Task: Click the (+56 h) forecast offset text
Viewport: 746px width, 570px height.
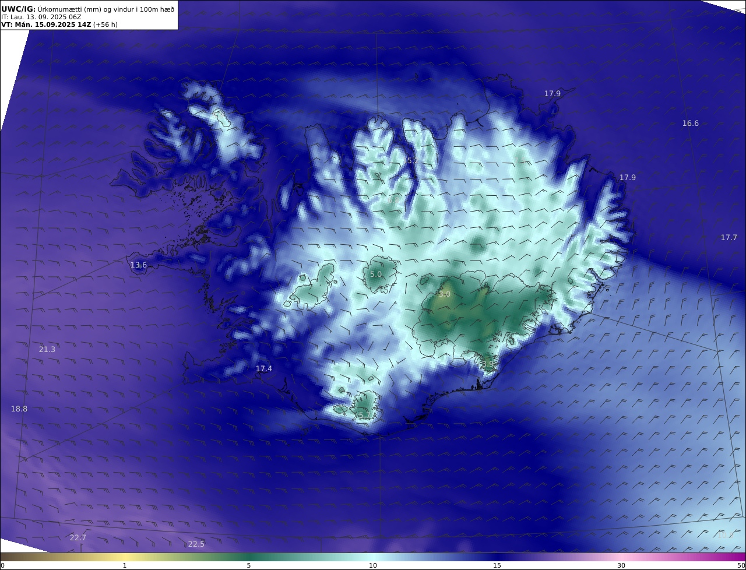Action: tap(105, 24)
